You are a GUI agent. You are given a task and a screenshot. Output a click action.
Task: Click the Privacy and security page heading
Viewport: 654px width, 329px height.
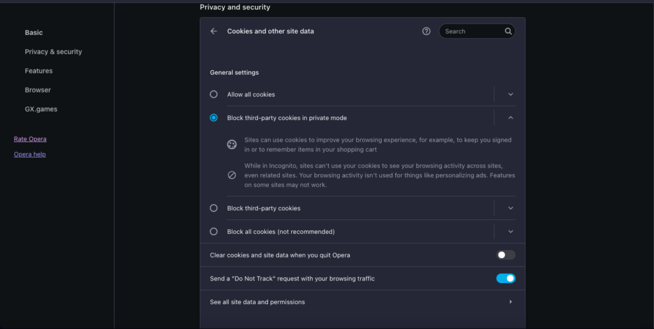click(x=235, y=7)
